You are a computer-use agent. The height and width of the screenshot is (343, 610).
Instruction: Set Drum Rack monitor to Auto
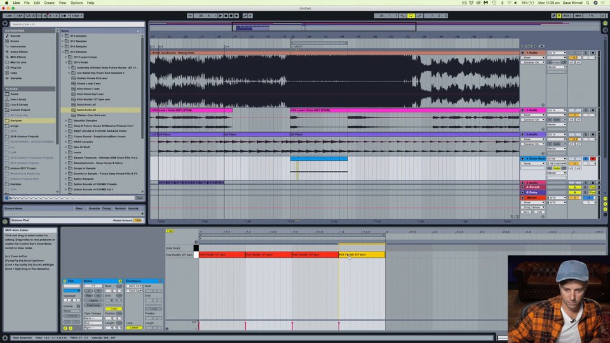tap(557, 168)
